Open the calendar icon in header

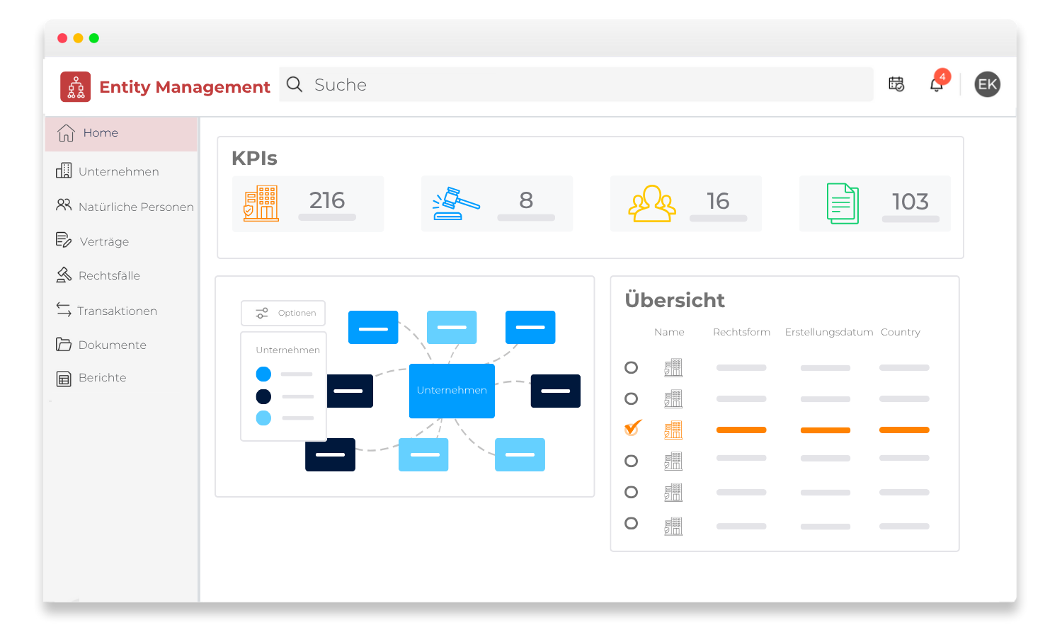click(896, 84)
